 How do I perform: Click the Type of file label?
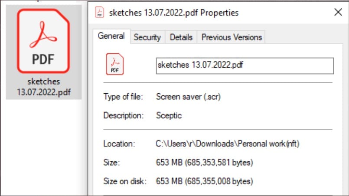[x=123, y=97]
